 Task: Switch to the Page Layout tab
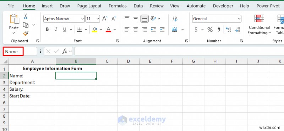pyautogui.click(x=89, y=6)
